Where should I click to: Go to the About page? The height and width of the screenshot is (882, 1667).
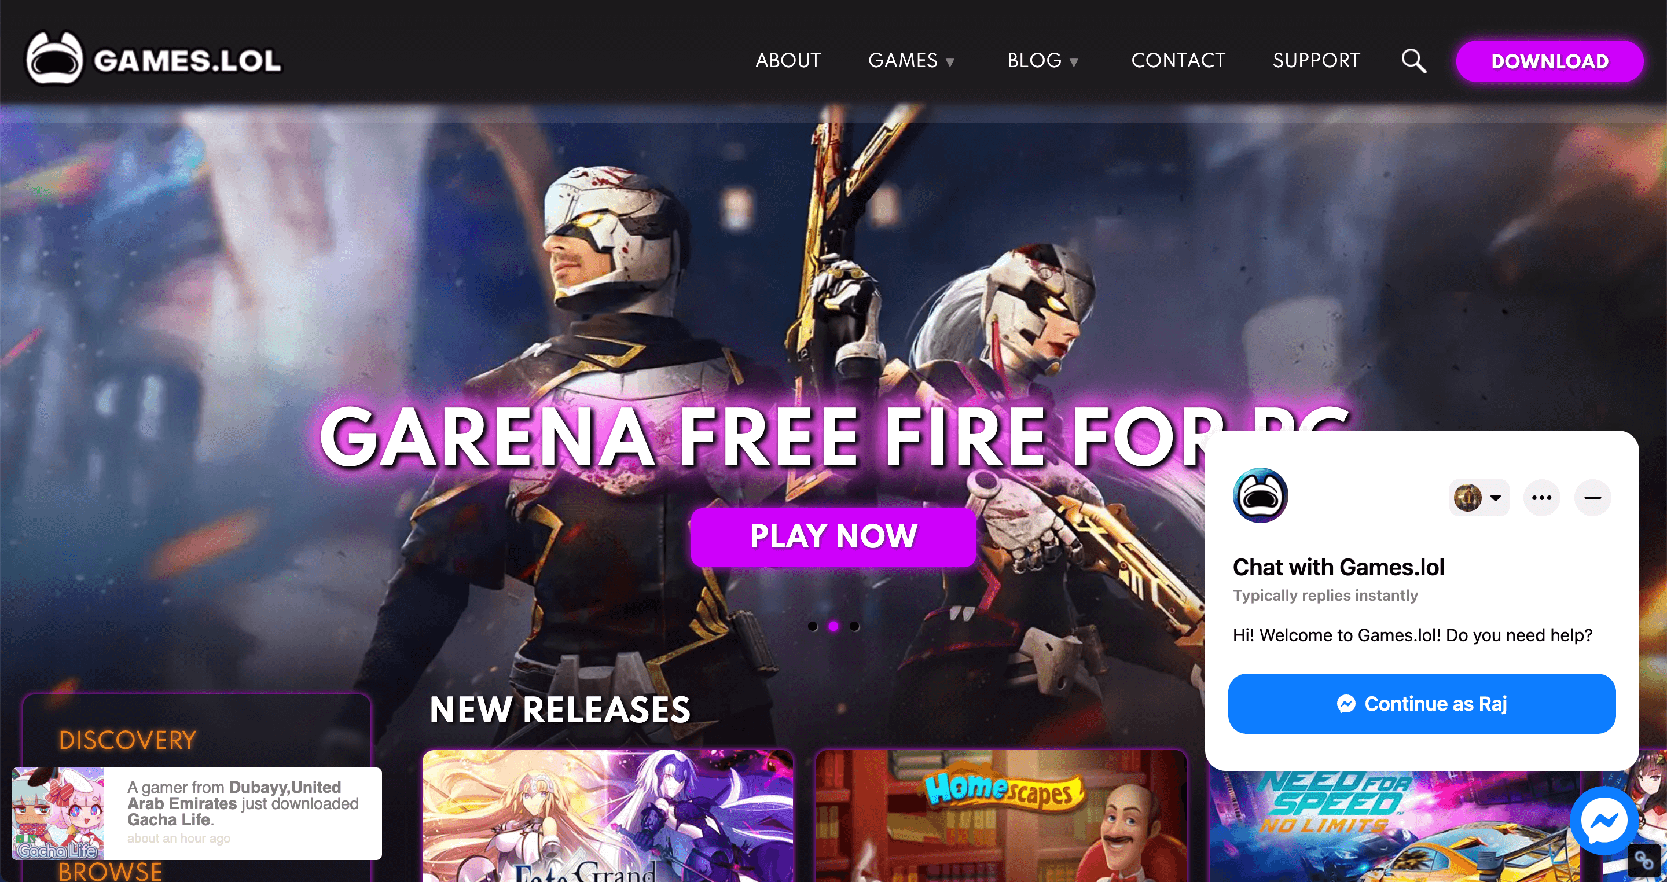click(788, 61)
